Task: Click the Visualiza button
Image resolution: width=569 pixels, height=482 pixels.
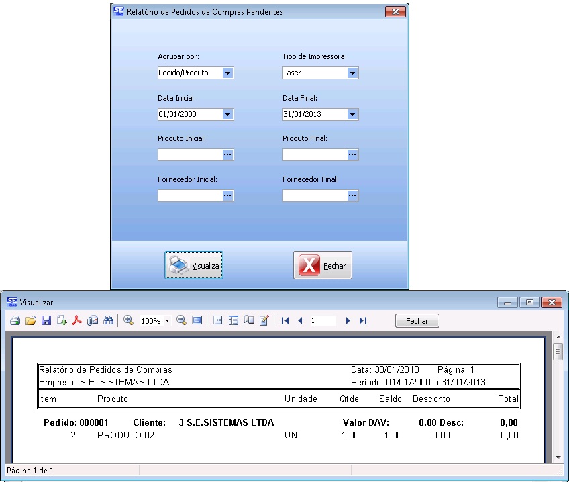Action: (194, 266)
